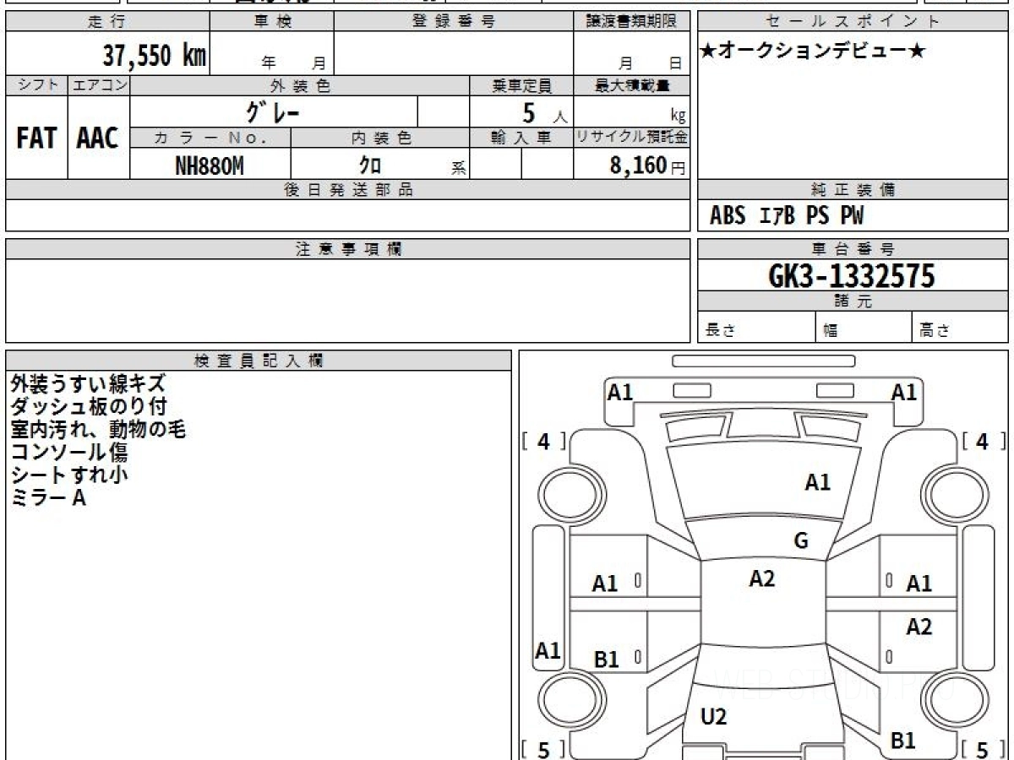Click the ★オークションデビュー★ sales point text
Screen dimensions: 1014x760
(x=813, y=52)
